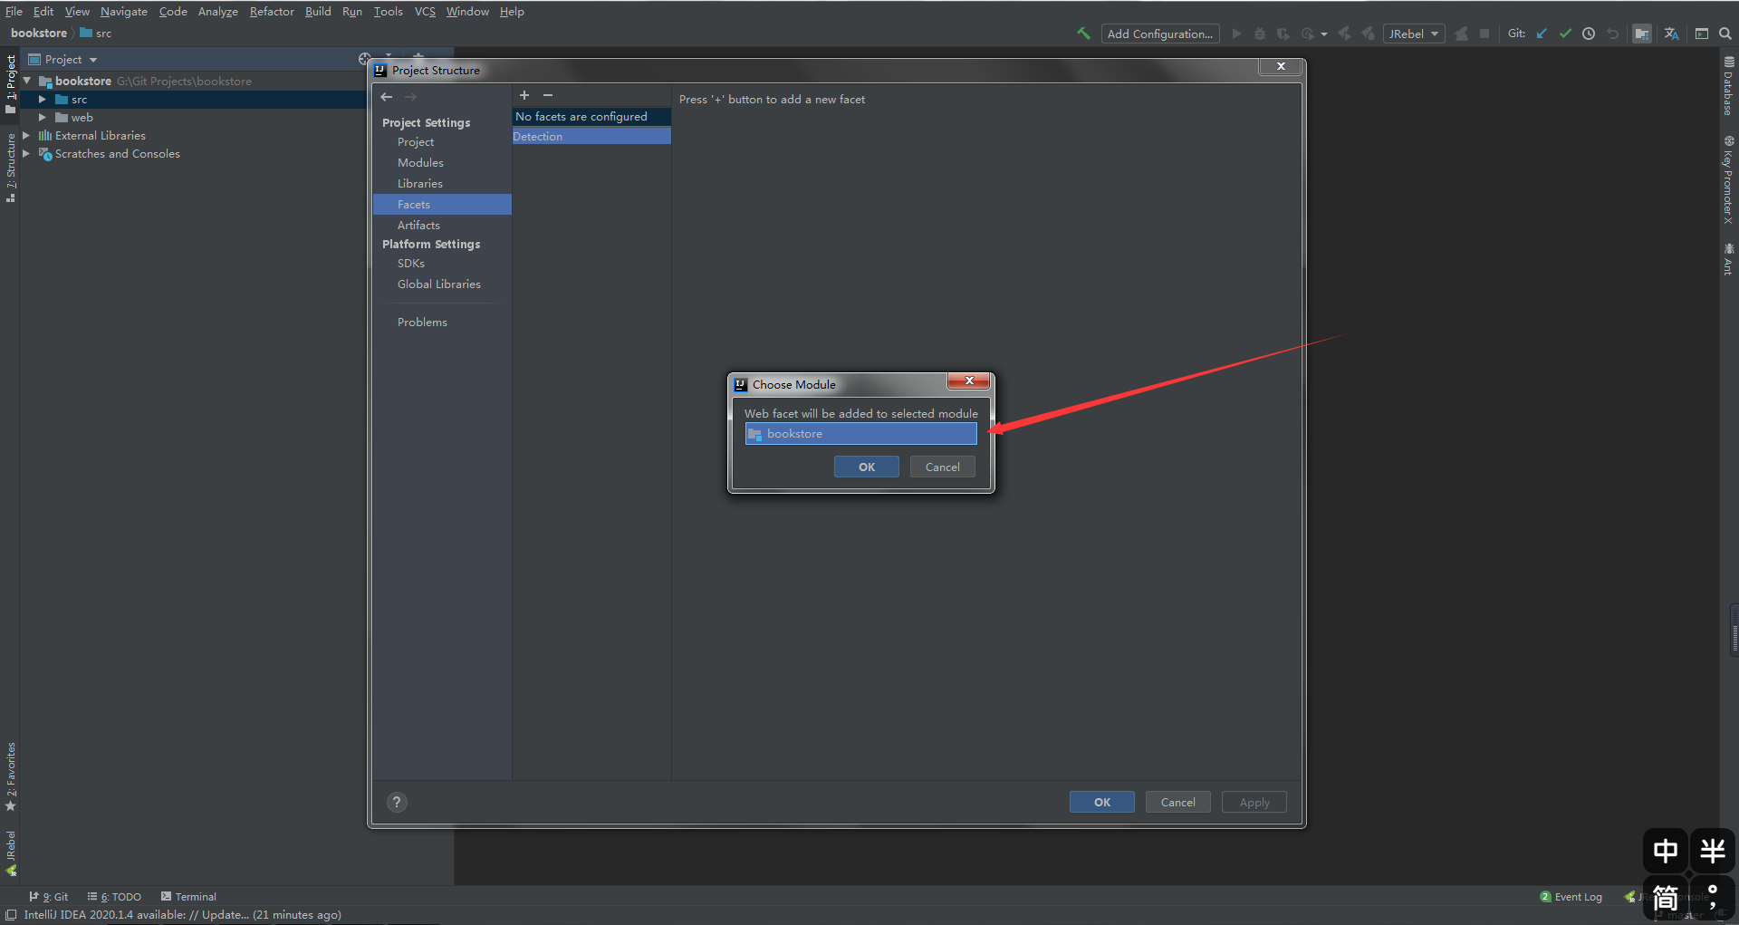The image size is (1739, 925).
Task: Click the Translate icon in toolbar
Action: point(1672,34)
